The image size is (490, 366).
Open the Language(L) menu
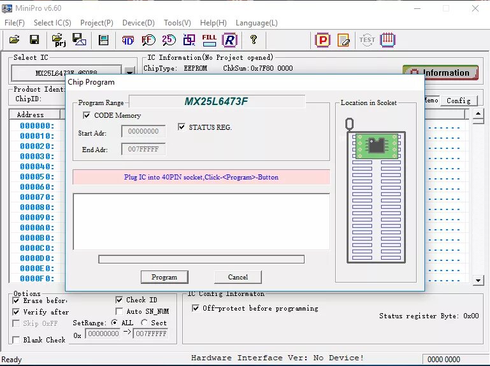click(x=257, y=23)
